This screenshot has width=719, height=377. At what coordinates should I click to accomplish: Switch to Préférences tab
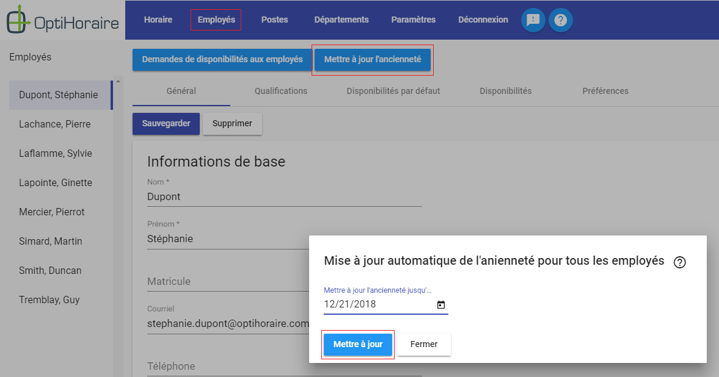click(x=605, y=91)
